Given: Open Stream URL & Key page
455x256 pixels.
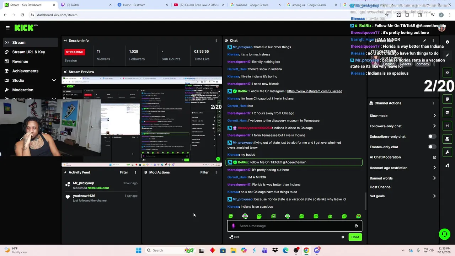Looking at the screenshot, I should 30,52.
